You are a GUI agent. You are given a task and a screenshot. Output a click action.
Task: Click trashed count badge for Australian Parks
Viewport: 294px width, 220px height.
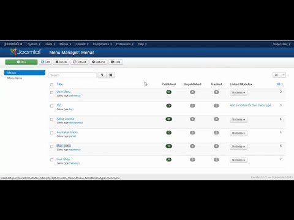click(216, 133)
